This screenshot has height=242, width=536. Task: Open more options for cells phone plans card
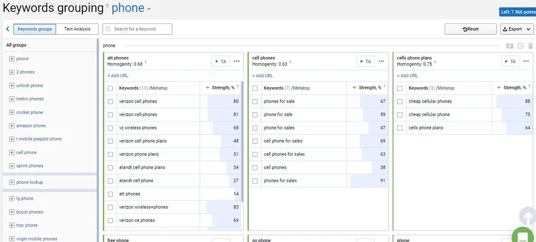tap(526, 62)
